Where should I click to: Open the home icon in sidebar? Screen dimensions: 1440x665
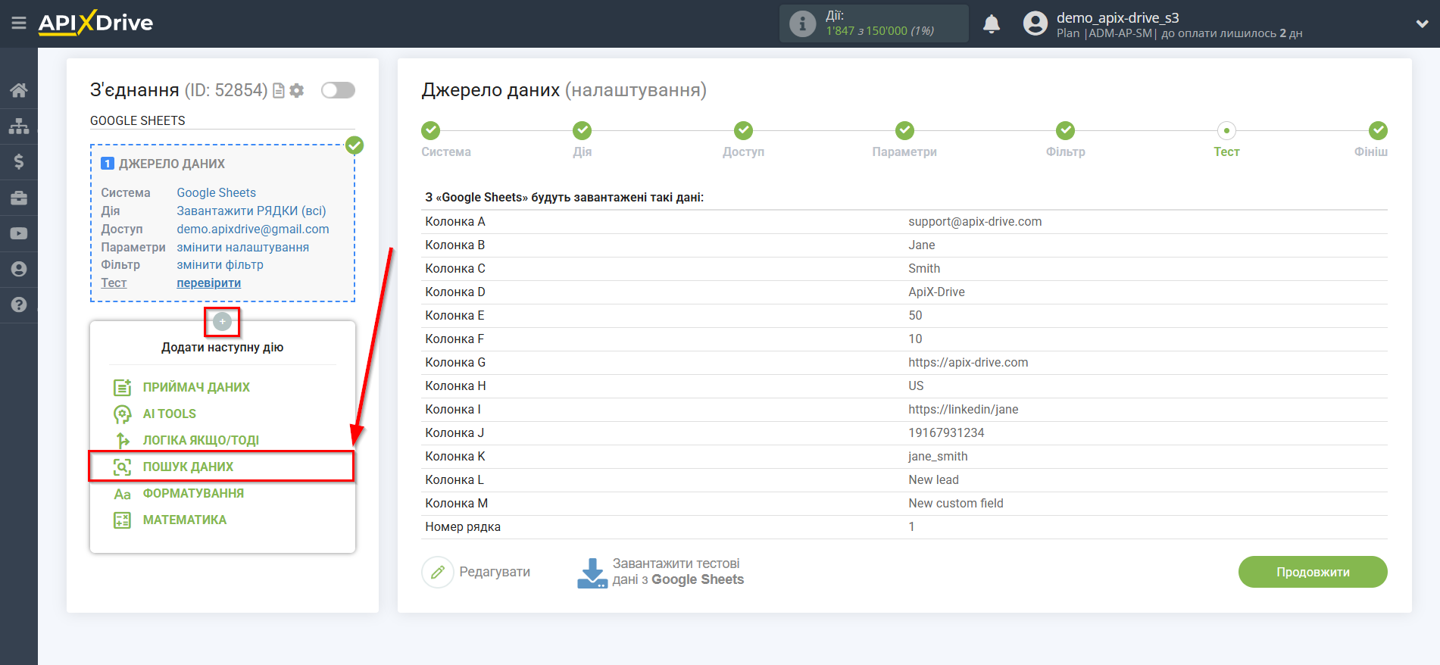(x=19, y=91)
